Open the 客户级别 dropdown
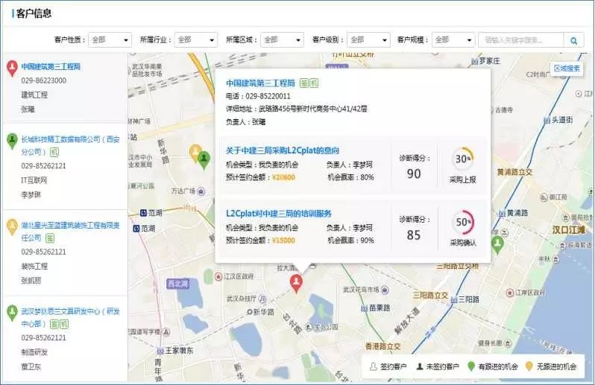This screenshot has width=595, height=385. tap(368, 39)
